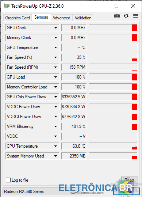The image size is (142, 197).
Task: Close the GPU-Z window with X
Action: pos(133,6)
